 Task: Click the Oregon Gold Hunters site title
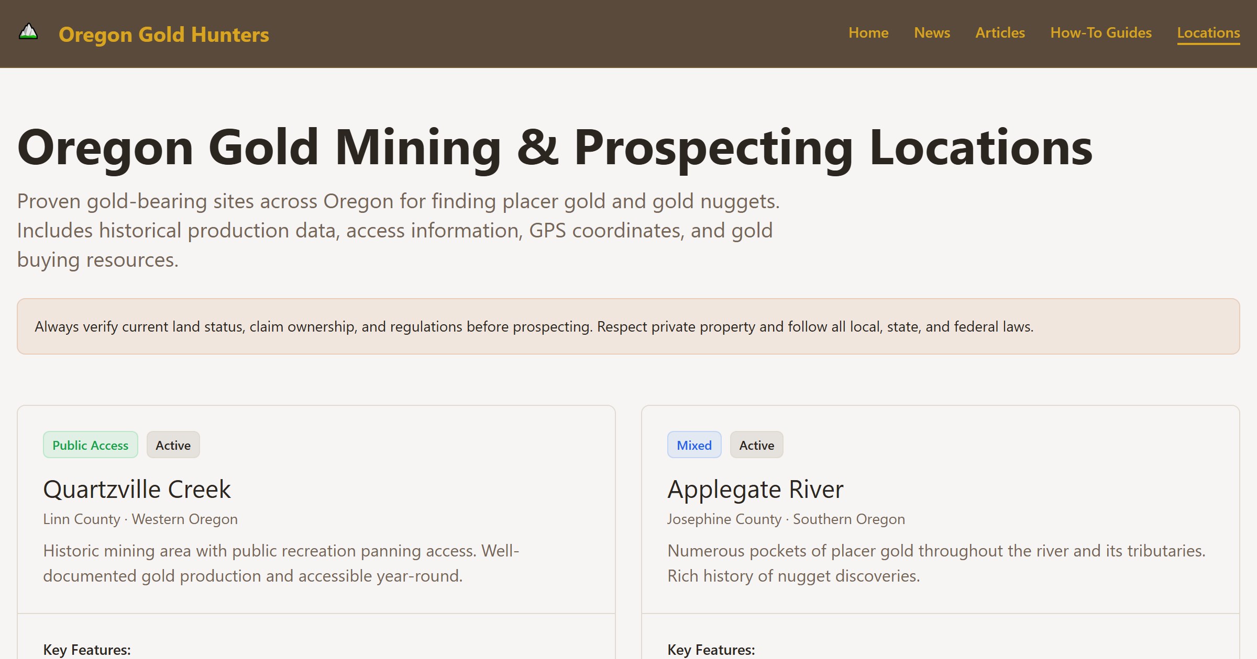[164, 35]
